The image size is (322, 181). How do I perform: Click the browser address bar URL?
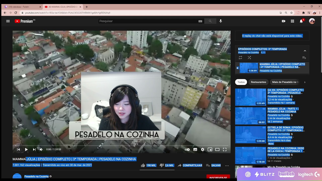68,13
